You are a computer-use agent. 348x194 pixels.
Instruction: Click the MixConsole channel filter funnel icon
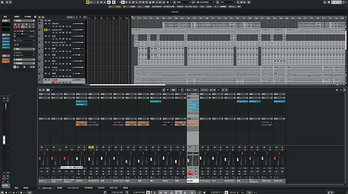(168, 90)
